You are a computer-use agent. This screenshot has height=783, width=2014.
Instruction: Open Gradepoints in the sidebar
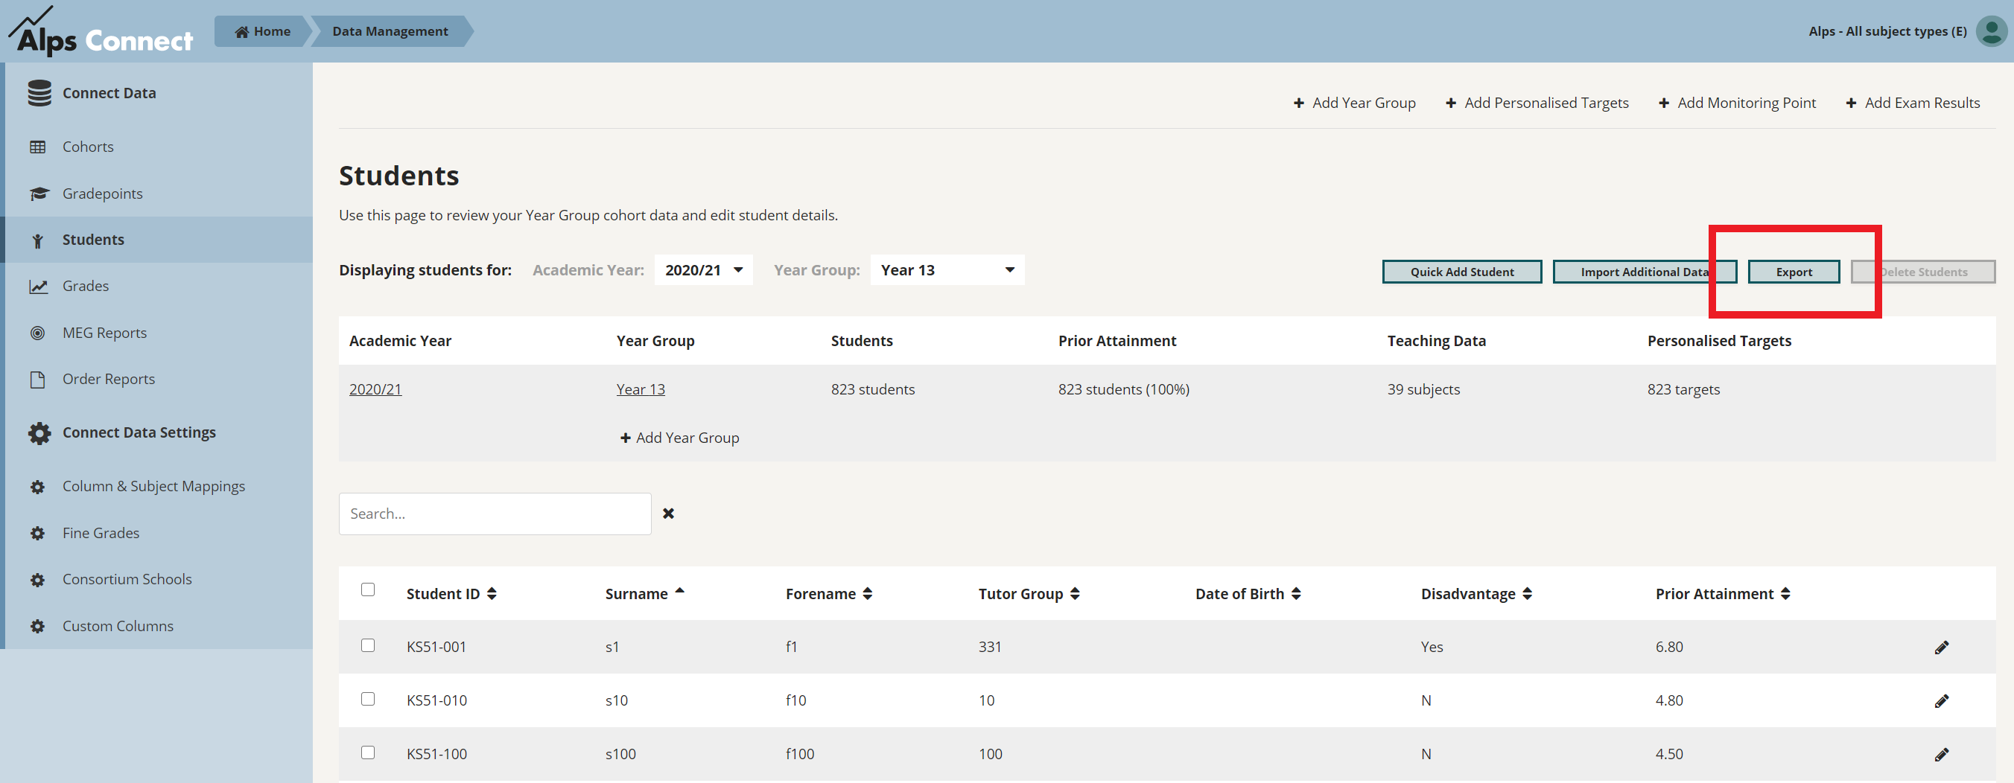pos(103,193)
